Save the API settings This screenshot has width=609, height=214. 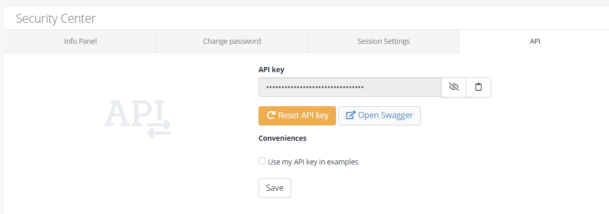(x=275, y=188)
